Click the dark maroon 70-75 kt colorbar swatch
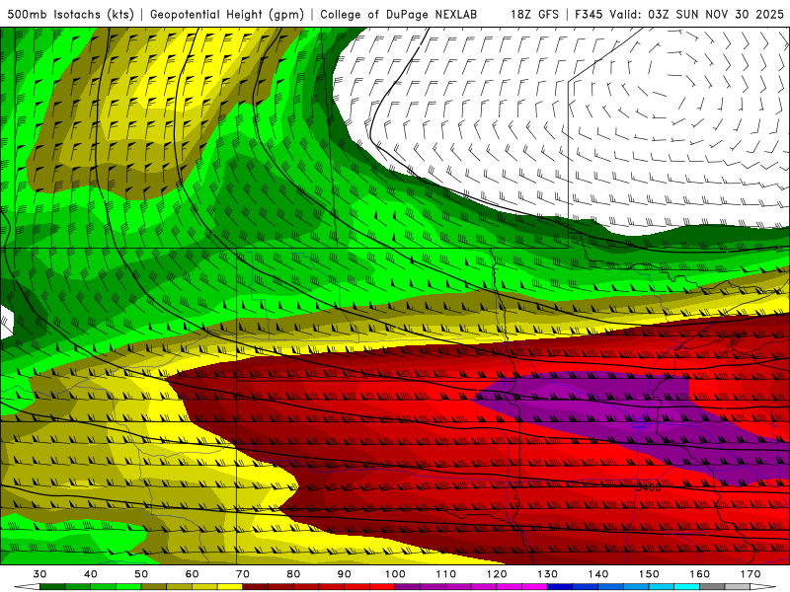This screenshot has height=592, width=790. 256,587
